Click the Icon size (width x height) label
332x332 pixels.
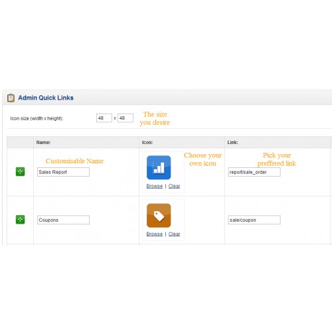point(37,118)
